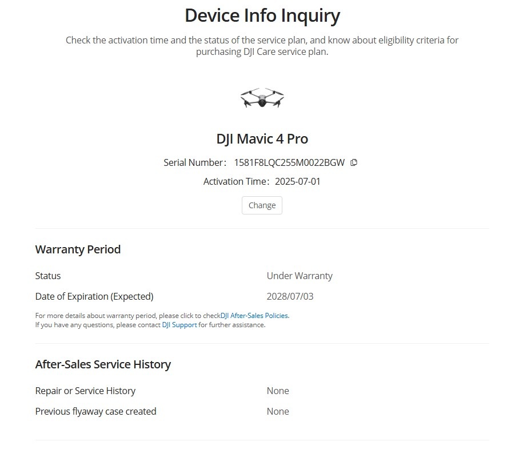Viewport: 527px width, 449px height.
Task: Click the expiration date 2028/07/03
Action: click(x=290, y=296)
